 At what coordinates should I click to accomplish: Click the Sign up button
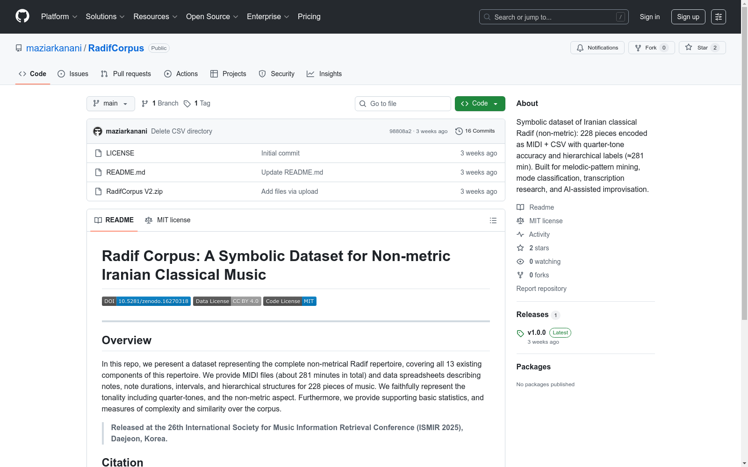click(x=688, y=17)
